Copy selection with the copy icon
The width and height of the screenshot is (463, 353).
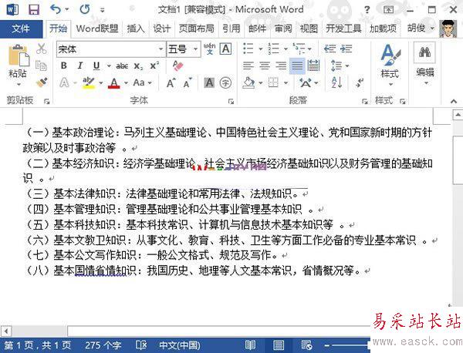click(x=41, y=66)
